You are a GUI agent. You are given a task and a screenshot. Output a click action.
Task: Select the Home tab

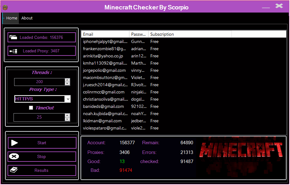point(12,18)
